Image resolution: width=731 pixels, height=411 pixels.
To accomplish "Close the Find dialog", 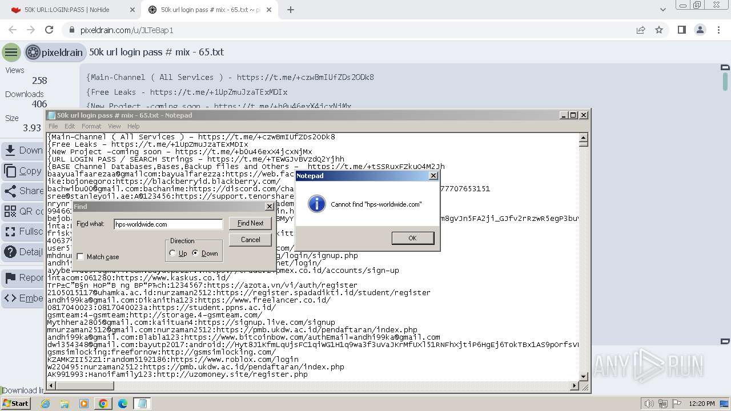I will (270, 207).
